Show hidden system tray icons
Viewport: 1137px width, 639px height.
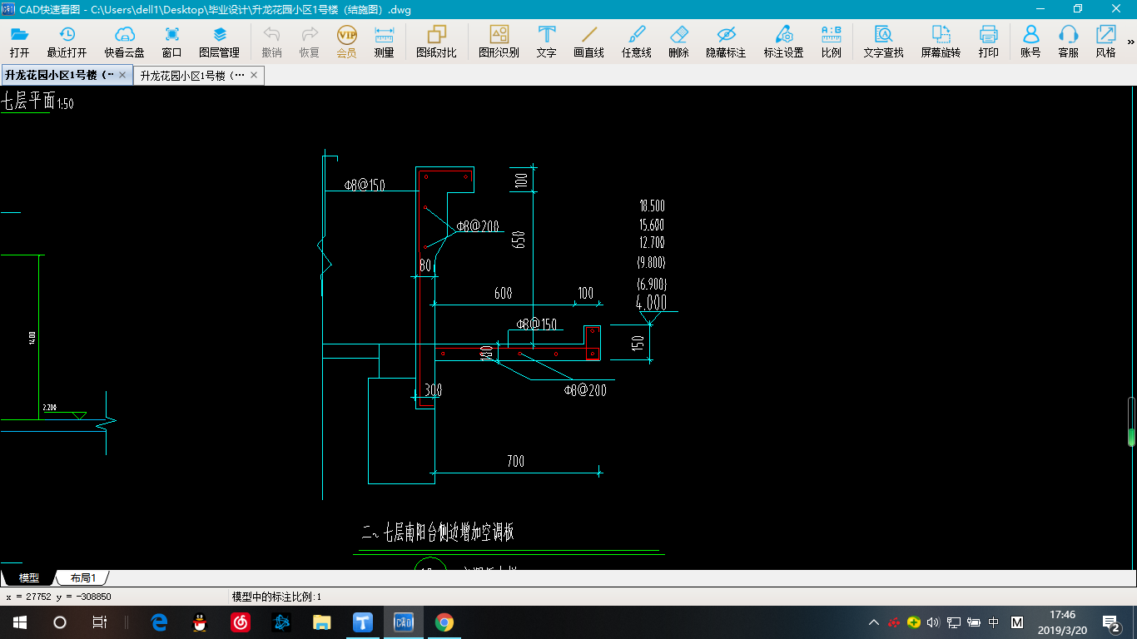pyautogui.click(x=874, y=622)
